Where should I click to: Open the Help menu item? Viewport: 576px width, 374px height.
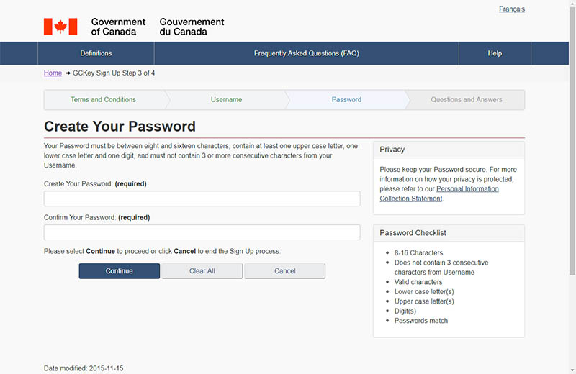(494, 53)
